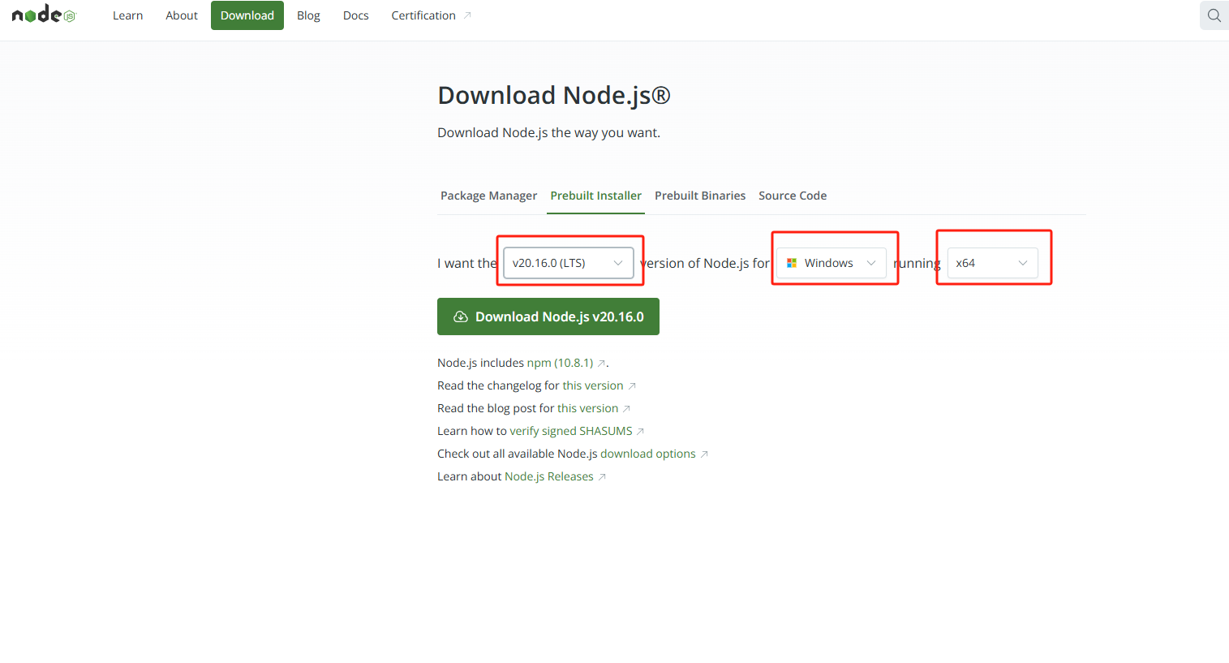Open the Blog nav link
This screenshot has height=663, width=1229.
click(308, 15)
